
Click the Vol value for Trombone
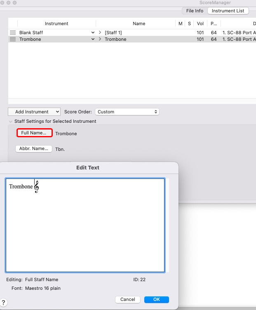200,39
